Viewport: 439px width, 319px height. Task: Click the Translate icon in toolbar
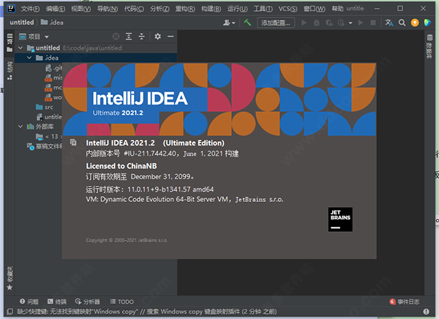pyautogui.click(x=389, y=23)
